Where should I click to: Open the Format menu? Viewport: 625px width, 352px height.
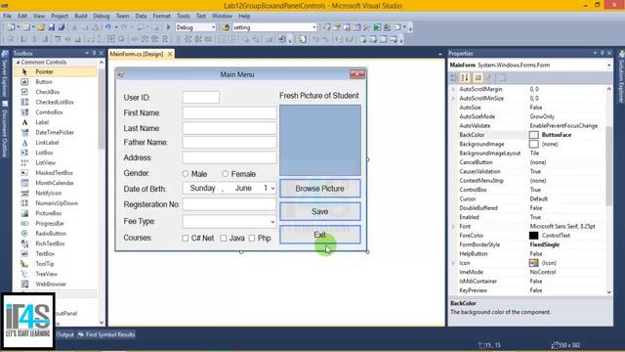161,16
